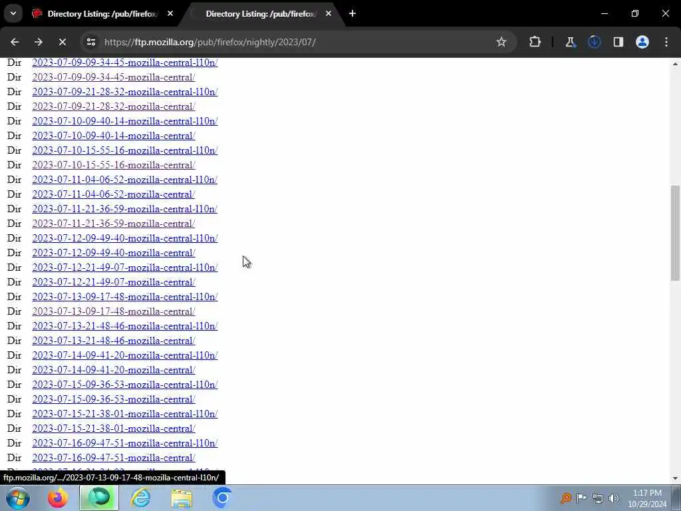Open the volume speaker tray icon
681x511 pixels.
[x=613, y=498]
